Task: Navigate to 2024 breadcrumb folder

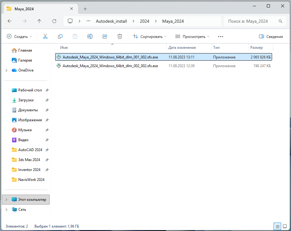Action: [x=145, y=21]
